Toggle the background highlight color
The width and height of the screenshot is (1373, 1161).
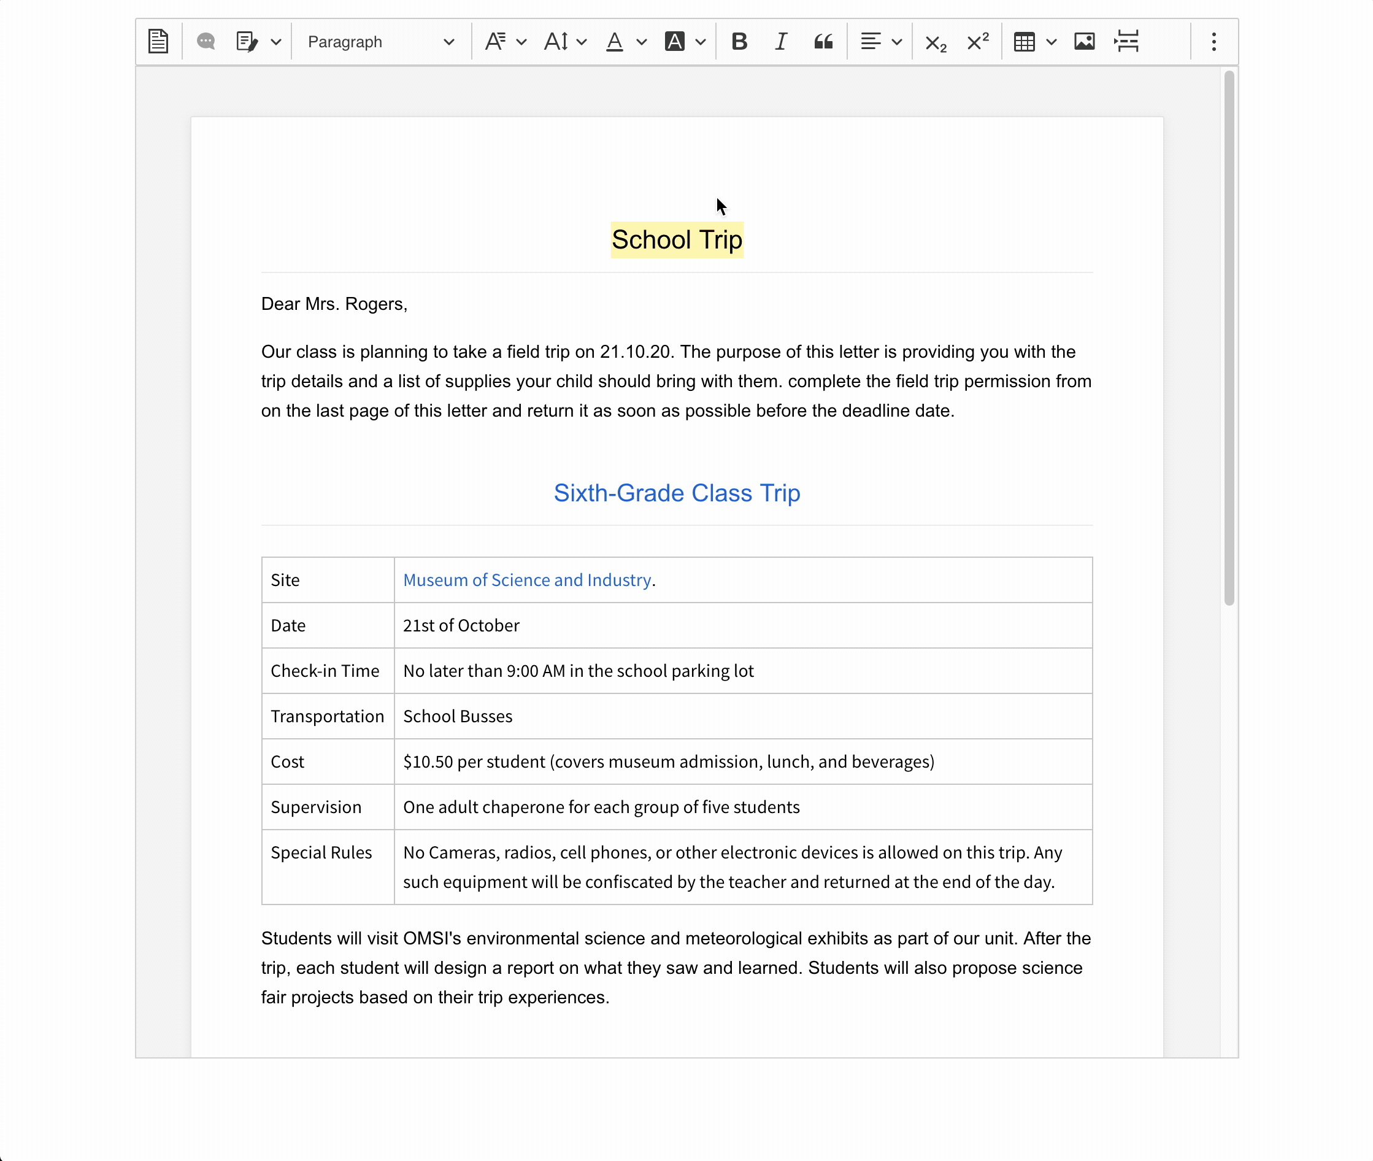(675, 42)
